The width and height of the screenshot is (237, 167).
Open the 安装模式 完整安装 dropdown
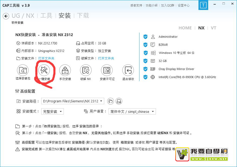tap(61, 112)
